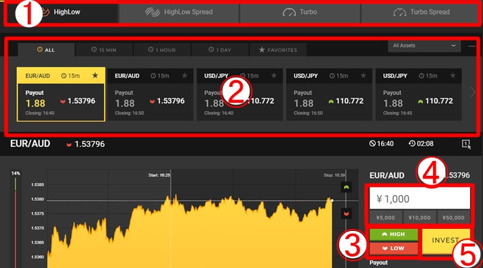Screen dimensions: 483x268
Task: Filter by 1 DAY expiry tab
Action: click(x=220, y=50)
